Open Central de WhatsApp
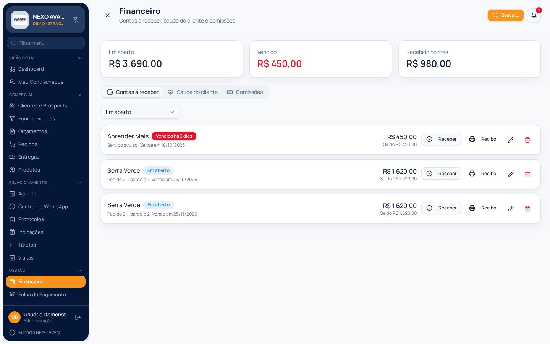This screenshot has height=344, width=550. point(46,206)
